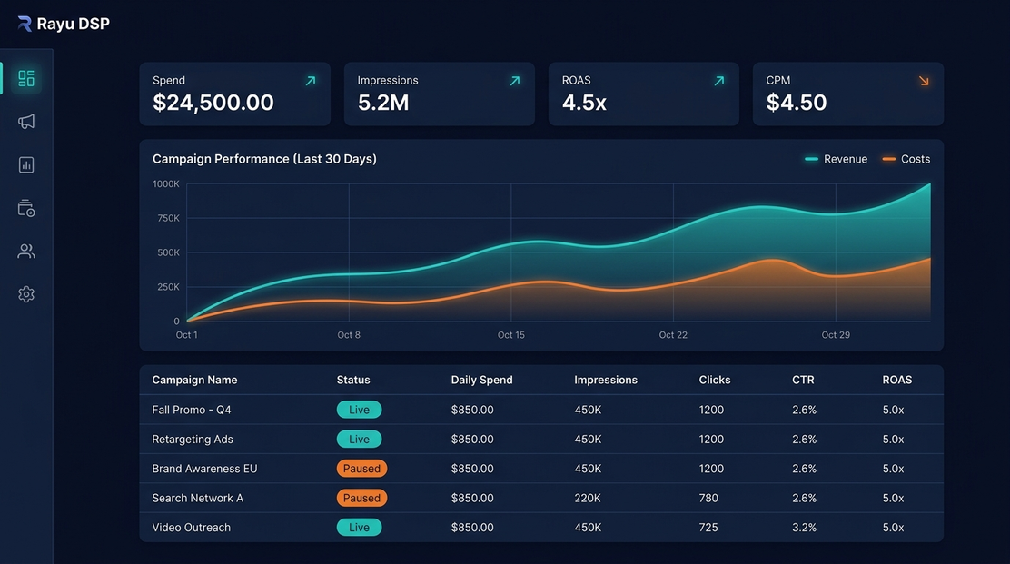
Task: Click Campaign Performance (Last 30 Days) title
Action: pos(264,159)
